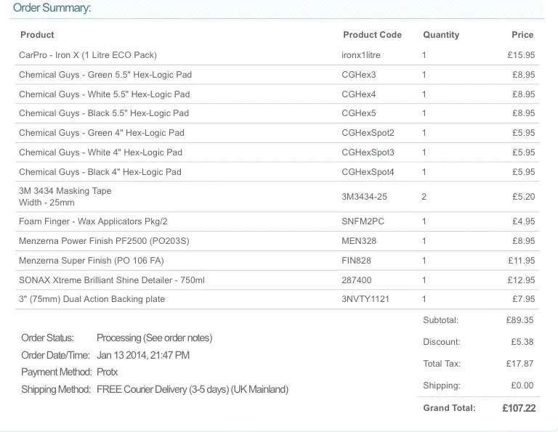Click the Product Code column header

pyautogui.click(x=372, y=35)
